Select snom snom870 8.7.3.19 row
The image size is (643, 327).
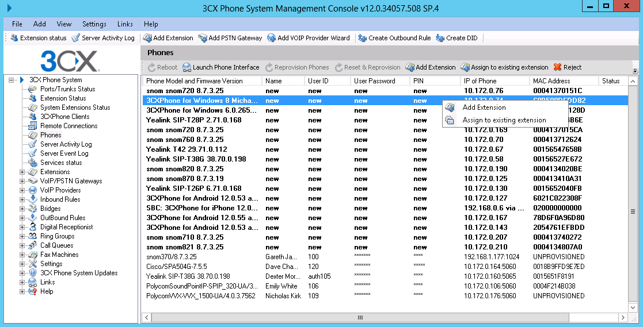[385, 179]
